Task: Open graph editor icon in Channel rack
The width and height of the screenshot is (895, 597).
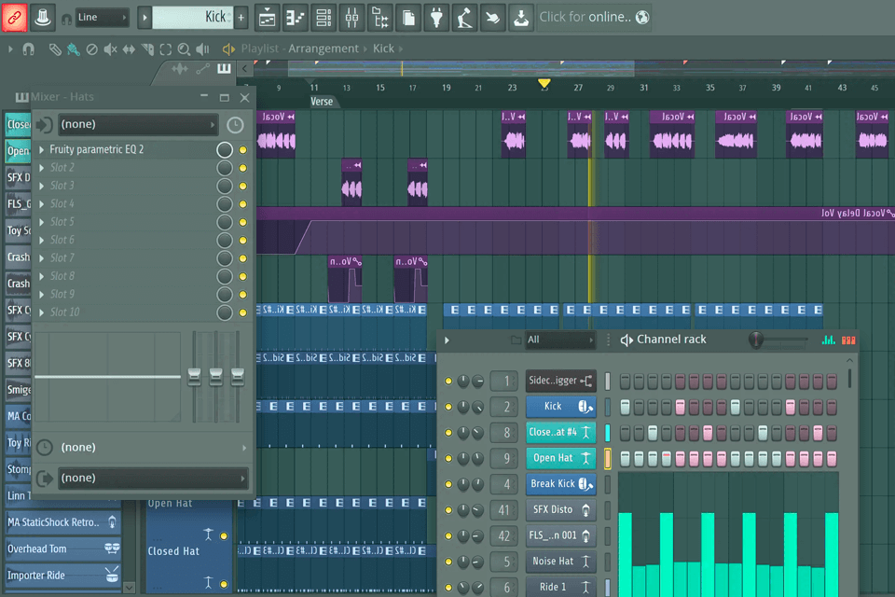Action: pos(828,340)
